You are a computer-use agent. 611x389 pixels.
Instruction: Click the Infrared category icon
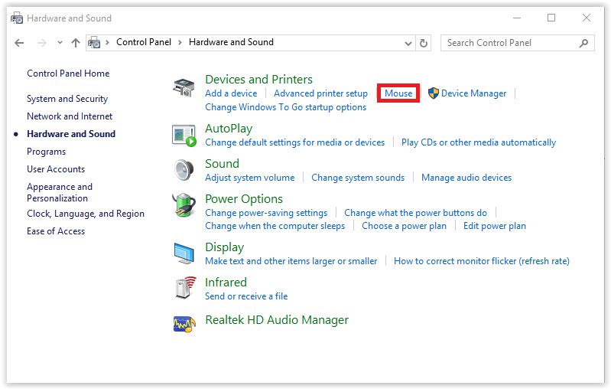[x=185, y=288]
